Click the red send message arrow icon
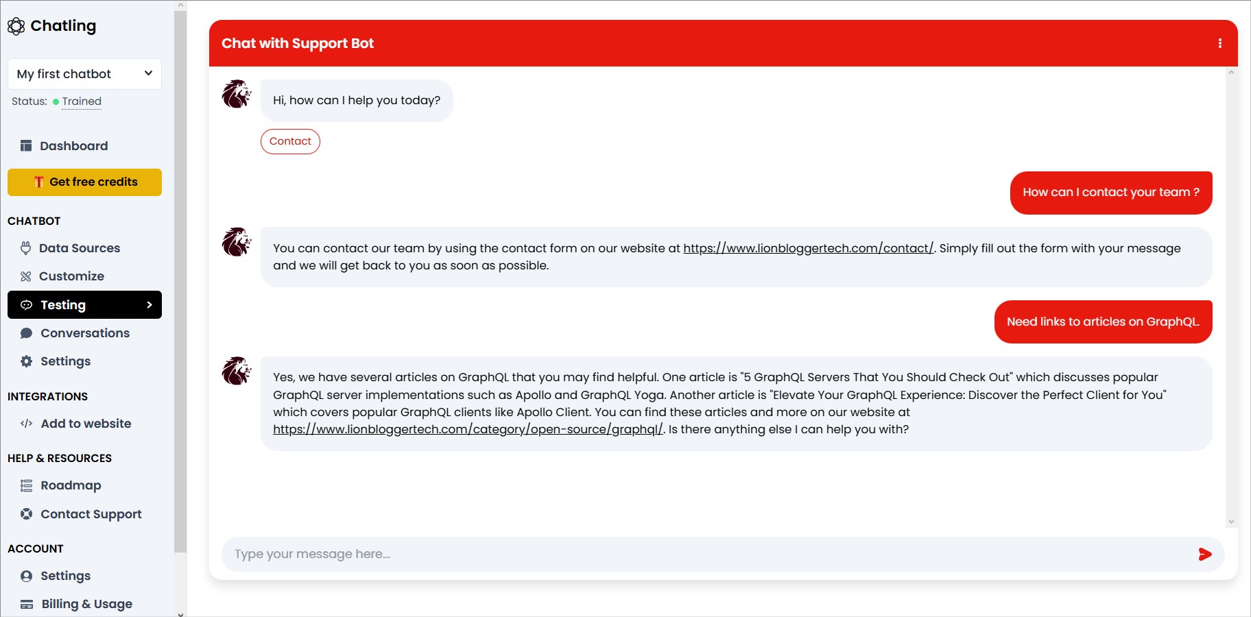Image resolution: width=1251 pixels, height=617 pixels. coord(1204,555)
